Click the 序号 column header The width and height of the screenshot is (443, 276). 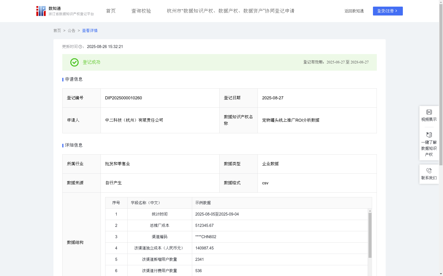[x=116, y=203]
